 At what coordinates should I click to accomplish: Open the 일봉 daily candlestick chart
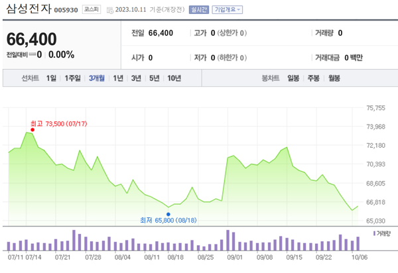point(293,78)
